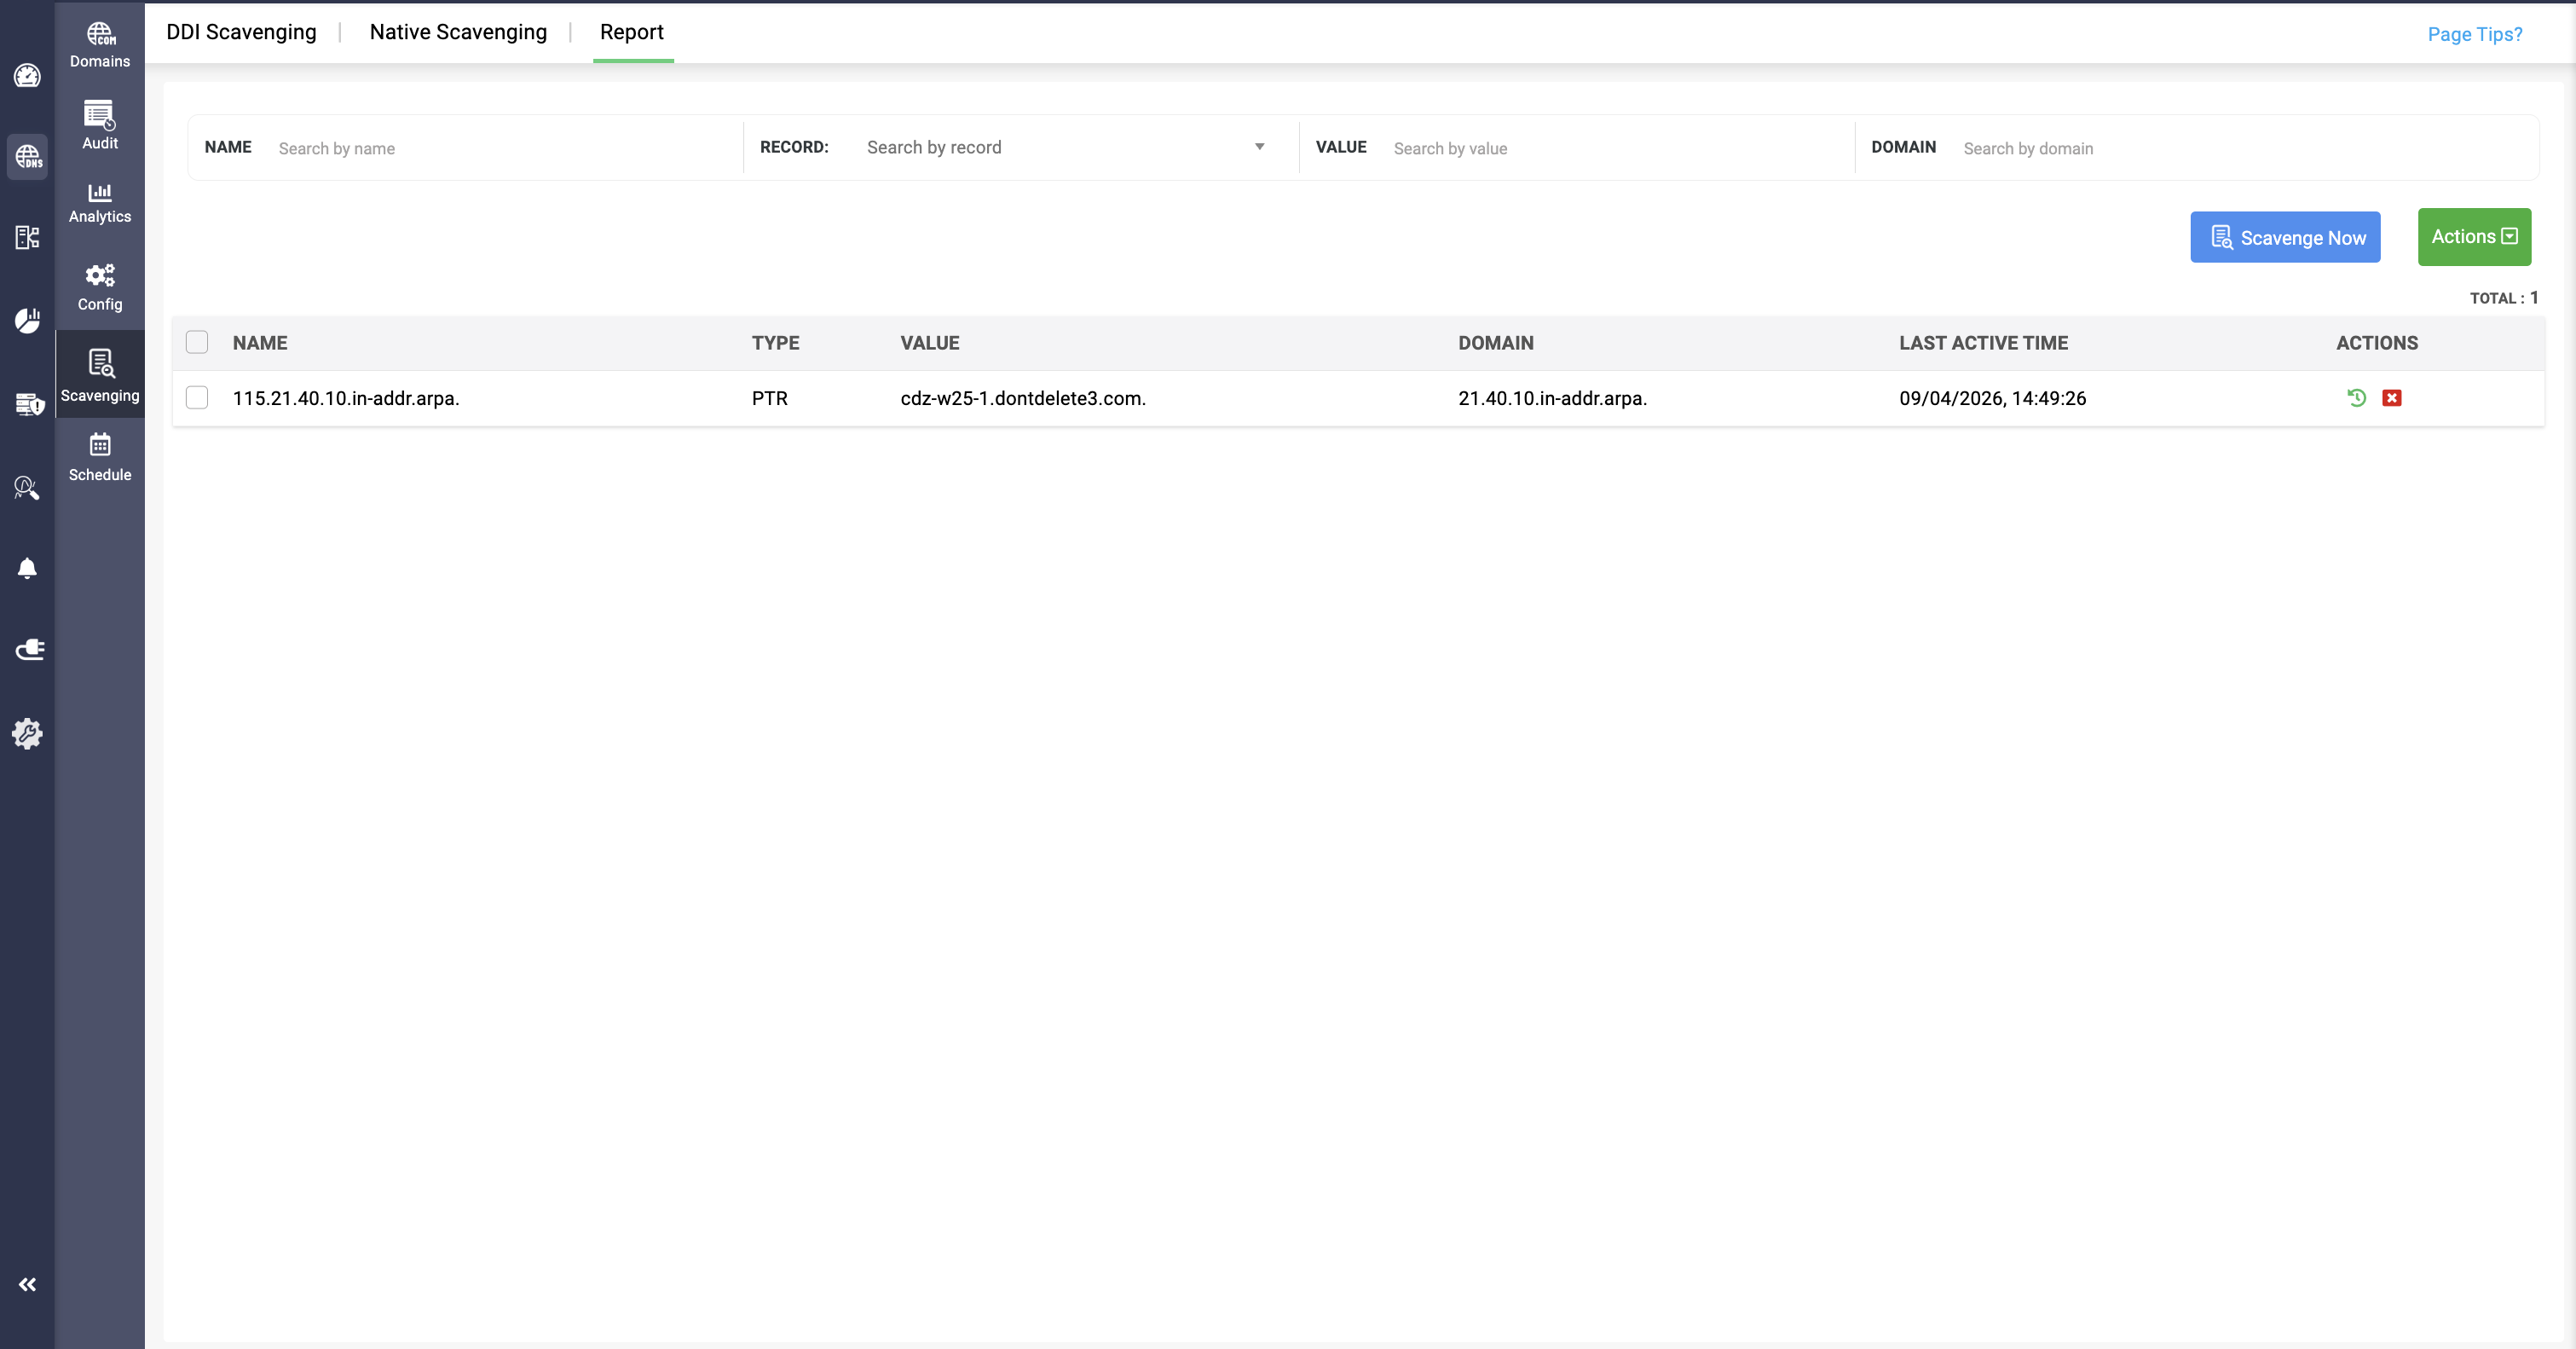2576x1349 pixels.
Task: Switch to the DDI Scavenging tab
Action: tap(241, 32)
